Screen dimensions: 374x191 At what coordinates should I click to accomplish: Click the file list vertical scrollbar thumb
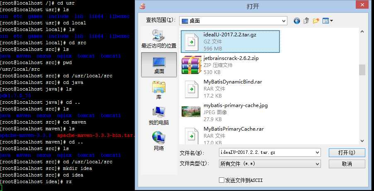pyautogui.click(x=362, y=70)
